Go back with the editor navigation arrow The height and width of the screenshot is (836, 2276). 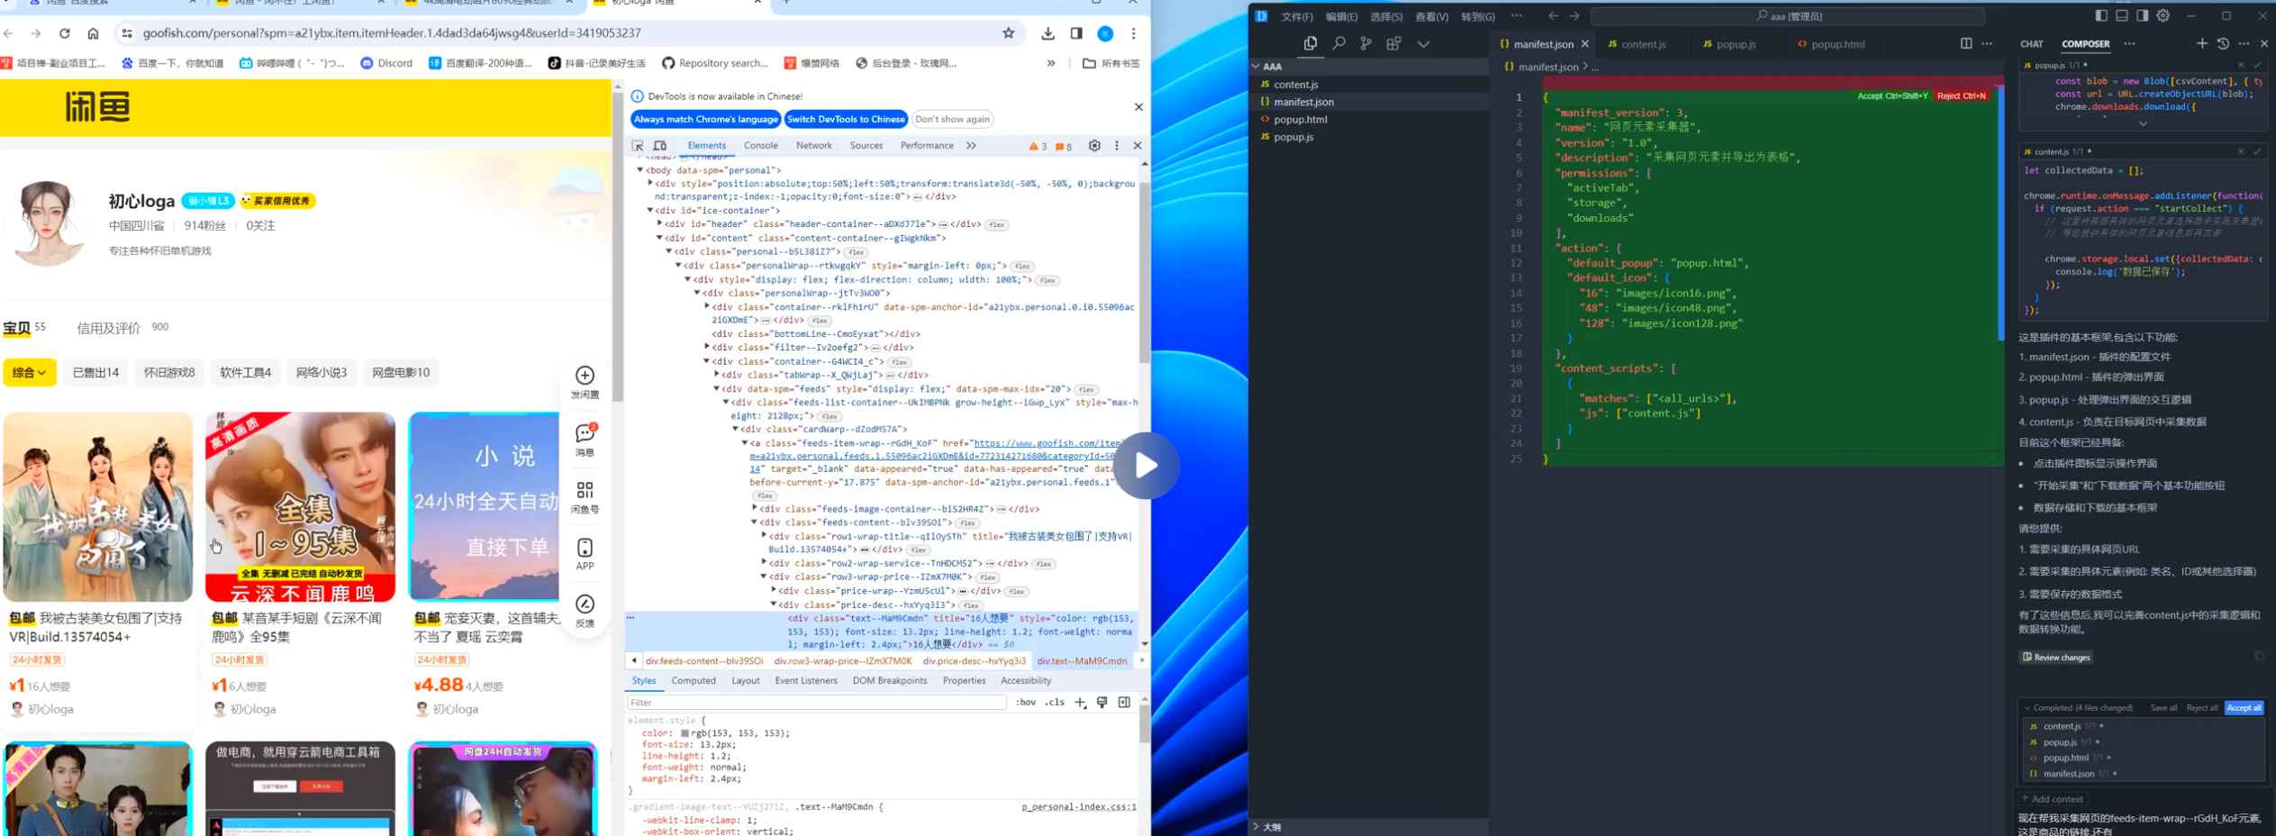point(1553,15)
